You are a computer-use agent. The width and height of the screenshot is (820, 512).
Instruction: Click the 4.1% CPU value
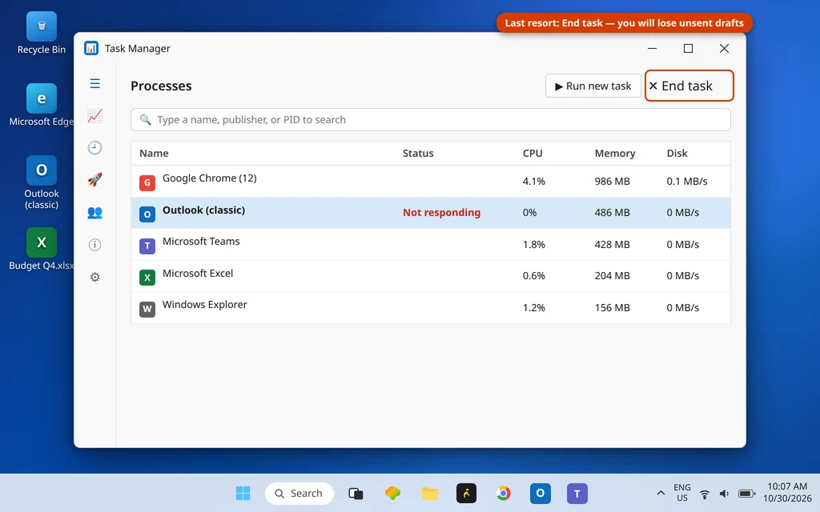[533, 182]
